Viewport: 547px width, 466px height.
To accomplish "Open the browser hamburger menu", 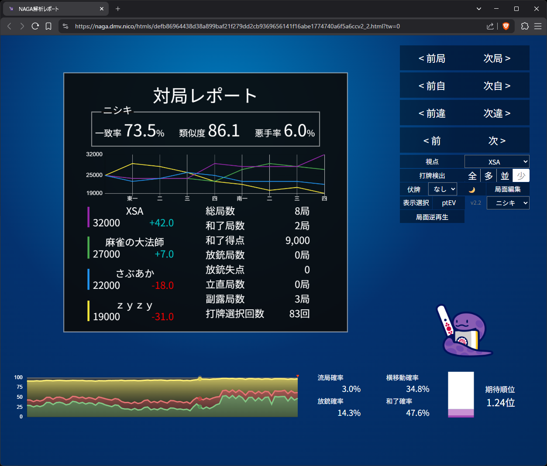I will [538, 26].
